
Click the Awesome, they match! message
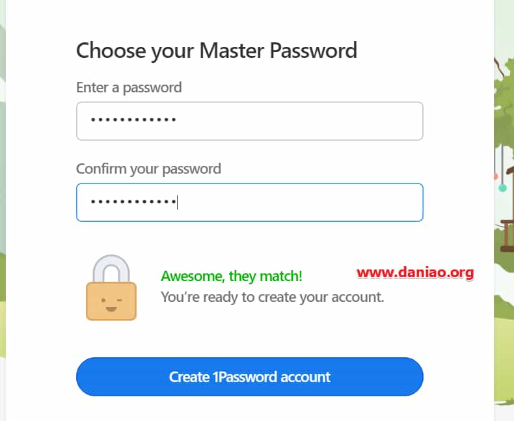click(x=232, y=276)
